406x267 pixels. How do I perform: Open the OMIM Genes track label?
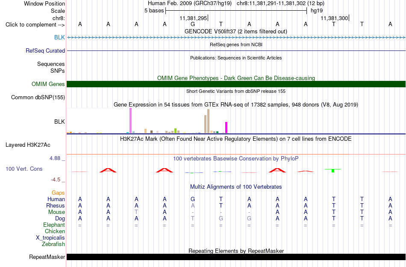48,84
